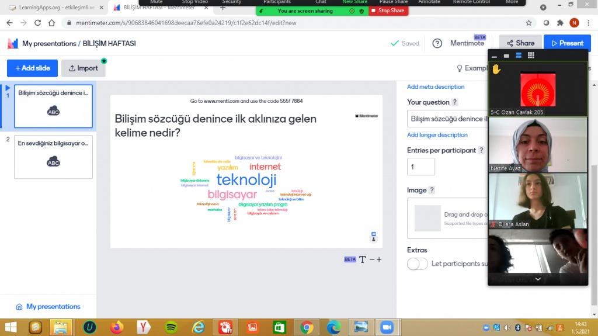Bookmark this page with the star icon
598x336 pixels.
click(529, 23)
